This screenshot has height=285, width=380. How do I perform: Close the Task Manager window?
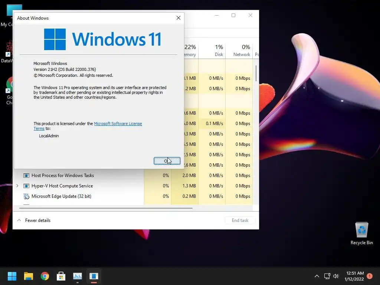pyautogui.click(x=250, y=15)
